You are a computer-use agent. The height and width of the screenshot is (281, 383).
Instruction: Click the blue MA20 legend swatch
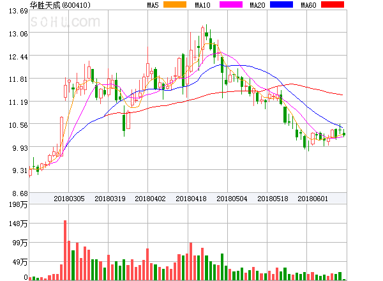[x=282, y=4]
